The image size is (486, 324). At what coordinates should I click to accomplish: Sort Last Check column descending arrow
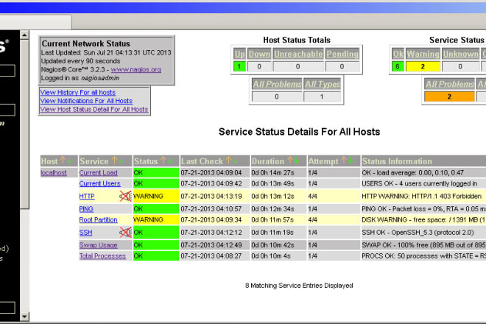(235, 161)
